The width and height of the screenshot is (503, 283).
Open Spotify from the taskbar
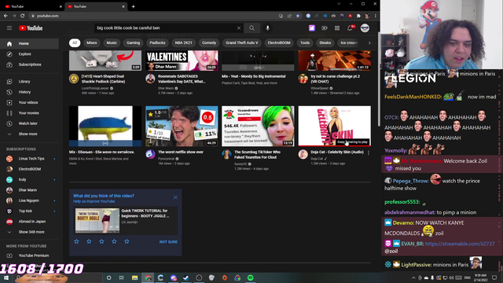click(x=251, y=277)
